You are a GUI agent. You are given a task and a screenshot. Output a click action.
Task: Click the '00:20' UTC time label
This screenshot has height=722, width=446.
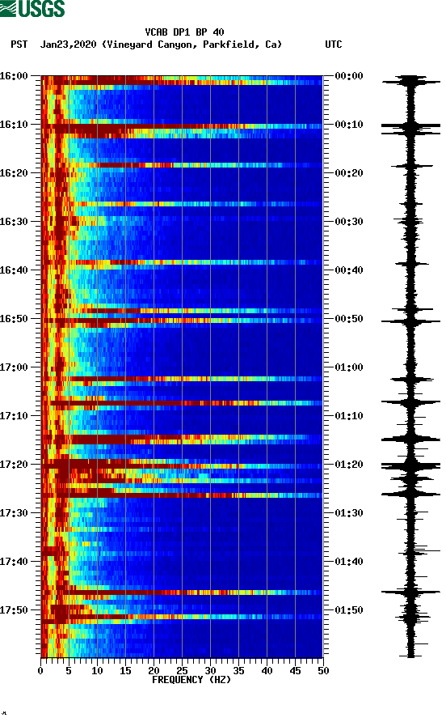(349, 172)
